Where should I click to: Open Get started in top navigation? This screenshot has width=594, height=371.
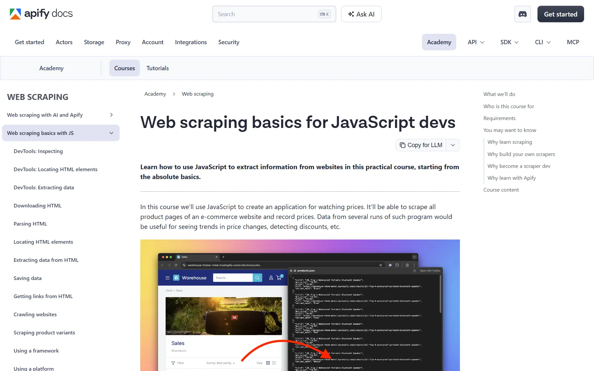pos(29,42)
